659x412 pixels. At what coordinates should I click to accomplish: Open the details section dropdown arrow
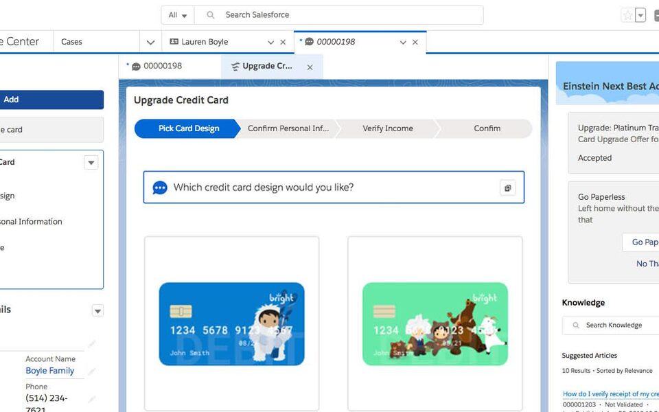click(97, 311)
